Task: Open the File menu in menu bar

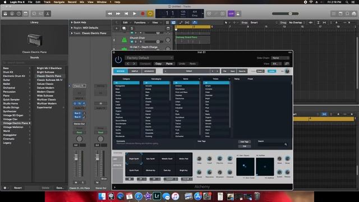Action: (30, 2)
